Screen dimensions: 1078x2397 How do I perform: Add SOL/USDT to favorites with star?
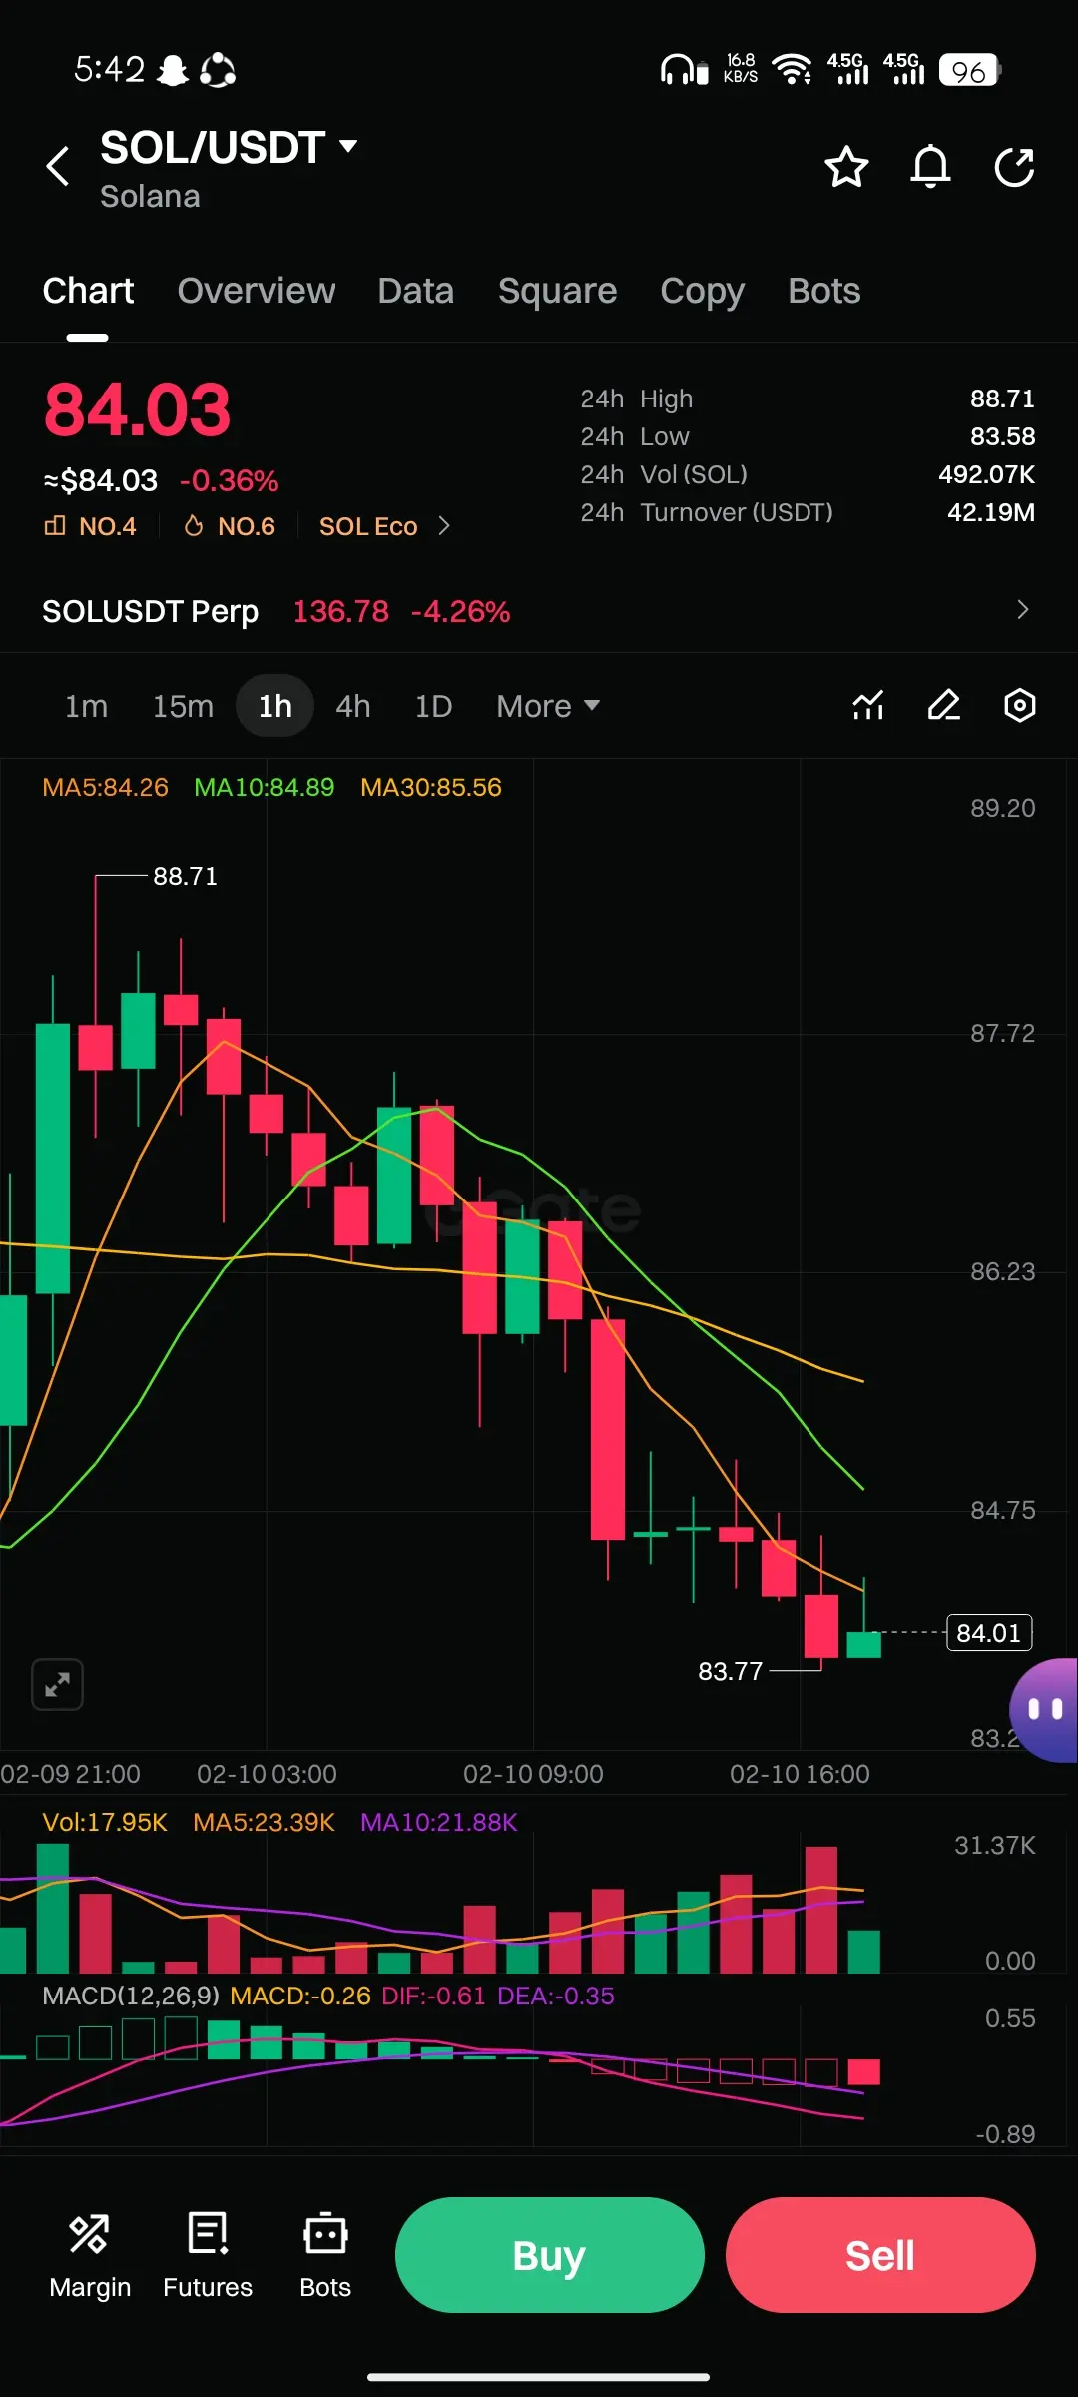[846, 167]
